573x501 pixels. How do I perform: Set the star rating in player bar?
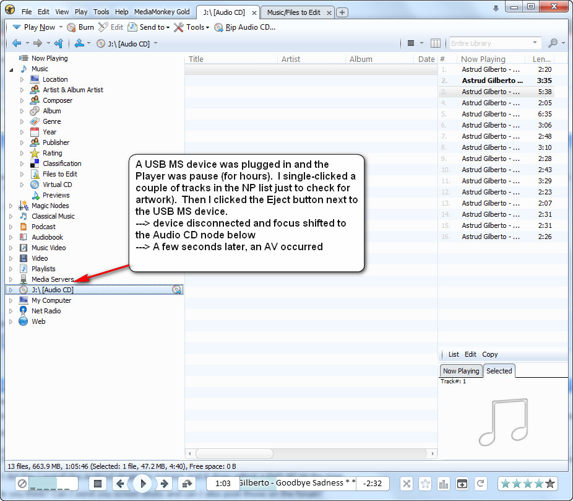[x=527, y=484]
